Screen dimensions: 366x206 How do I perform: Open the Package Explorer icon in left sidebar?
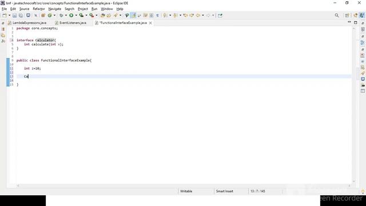coord(3,29)
